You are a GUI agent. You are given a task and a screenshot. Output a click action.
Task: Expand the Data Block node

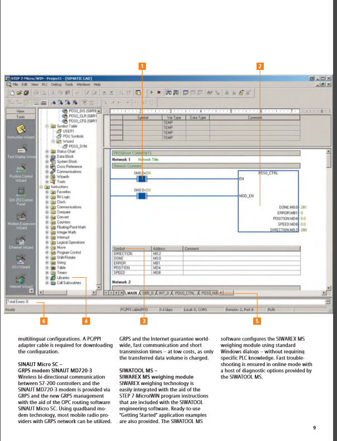(47, 157)
